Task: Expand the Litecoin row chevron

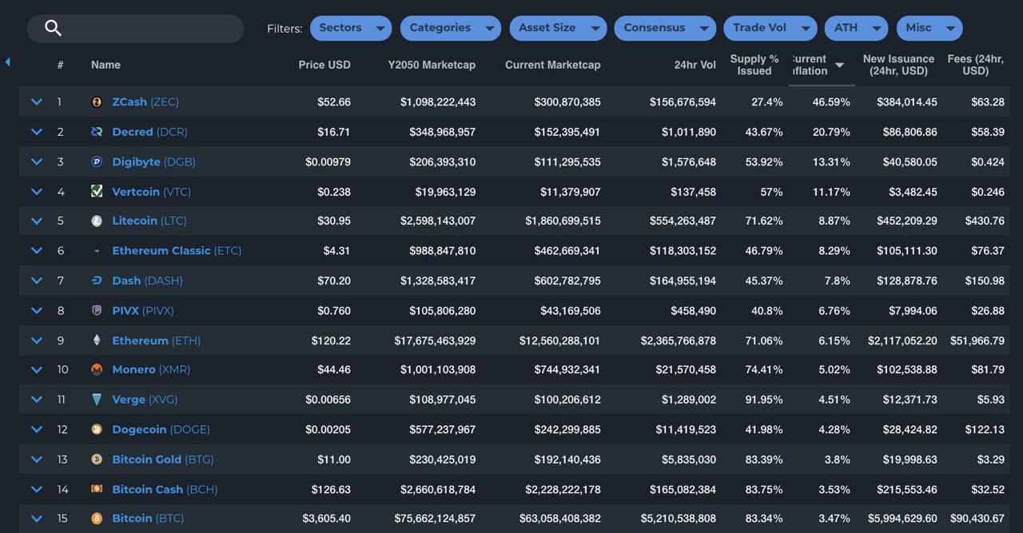Action: [36, 221]
